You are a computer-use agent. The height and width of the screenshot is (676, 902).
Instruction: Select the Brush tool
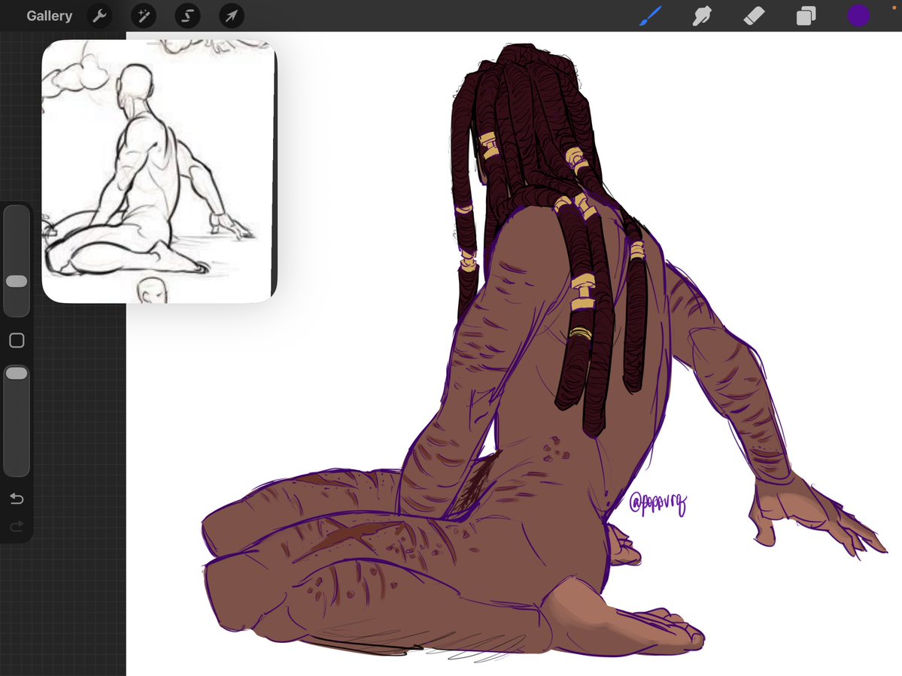[x=651, y=16]
